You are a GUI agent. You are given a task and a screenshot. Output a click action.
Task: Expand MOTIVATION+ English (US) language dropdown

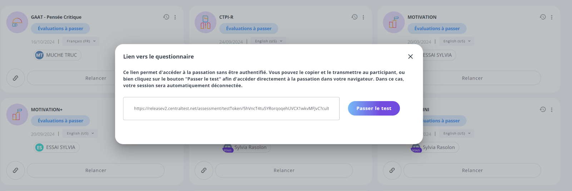(x=80, y=133)
